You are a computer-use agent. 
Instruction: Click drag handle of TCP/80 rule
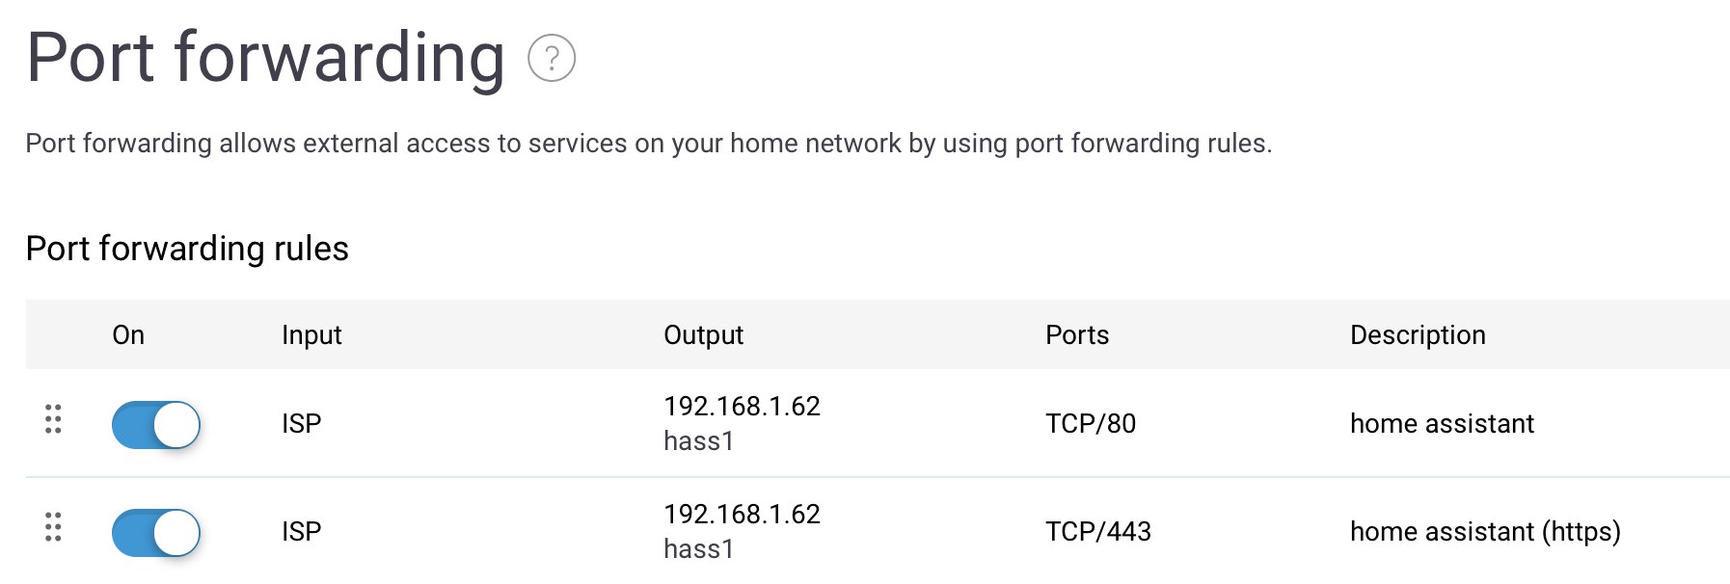tap(53, 419)
